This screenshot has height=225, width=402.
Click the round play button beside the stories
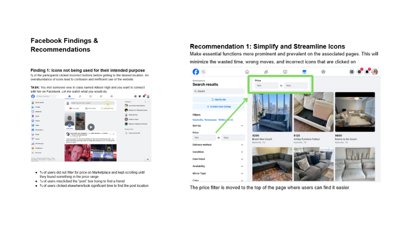coord(91,127)
